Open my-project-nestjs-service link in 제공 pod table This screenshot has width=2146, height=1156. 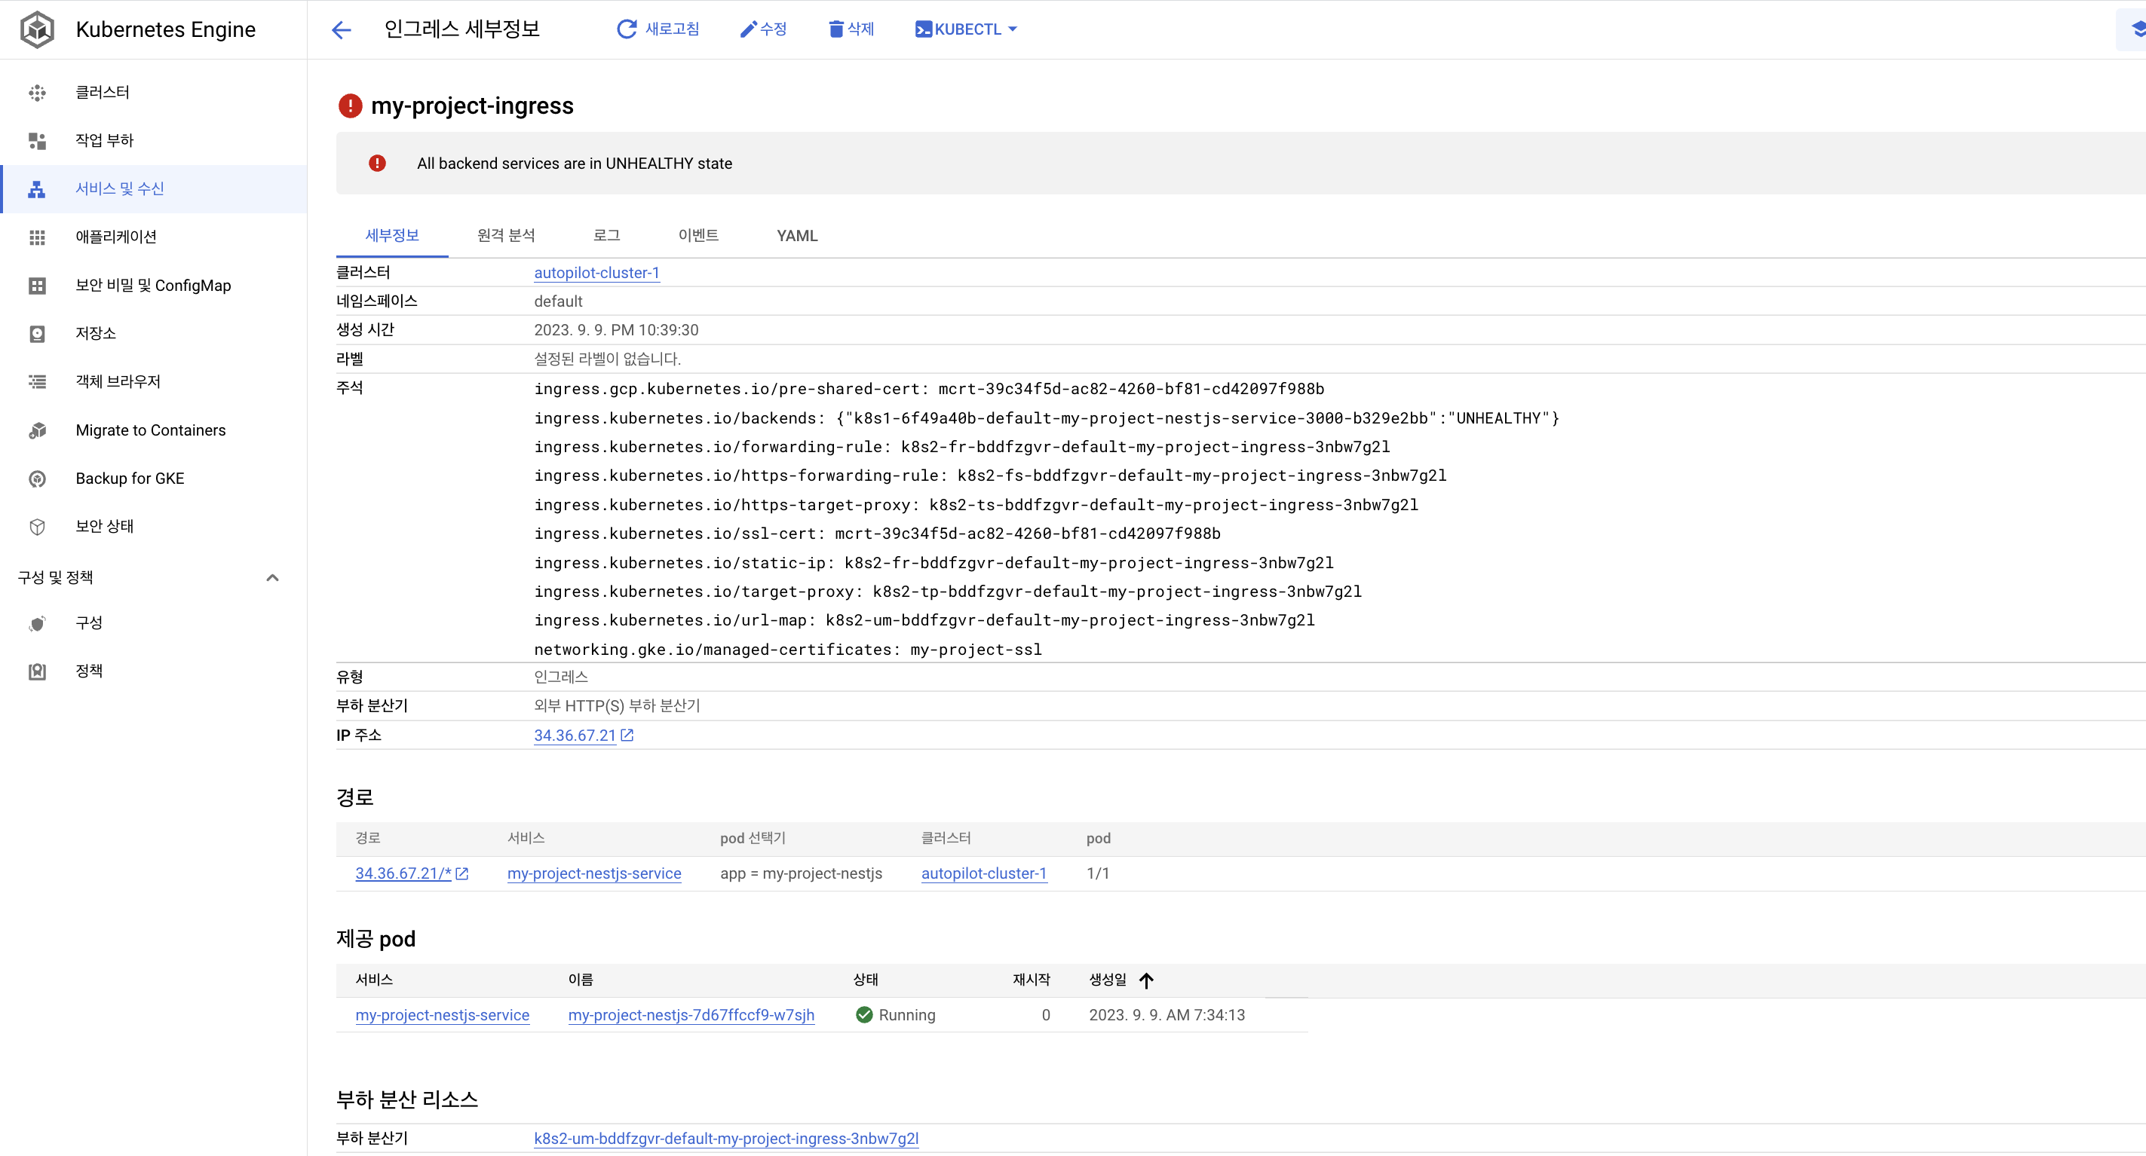pos(443,1015)
